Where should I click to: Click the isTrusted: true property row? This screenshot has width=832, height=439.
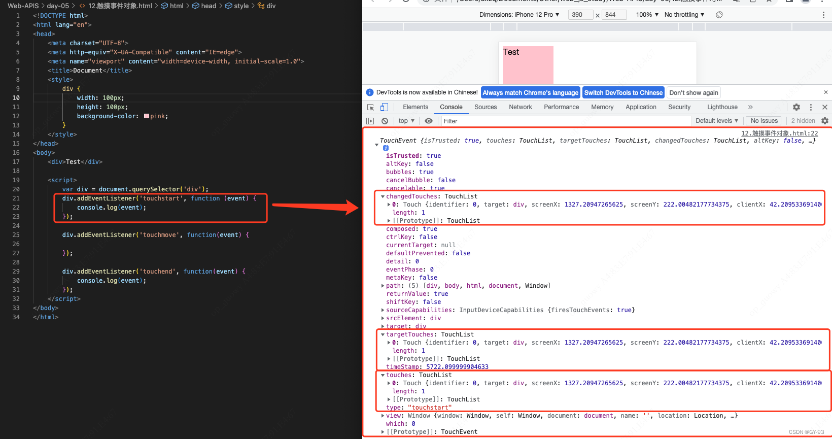pos(413,156)
